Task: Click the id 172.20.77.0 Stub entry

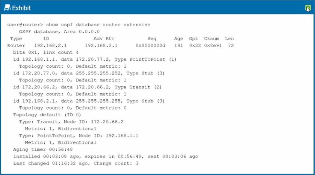Action: tap(89, 73)
